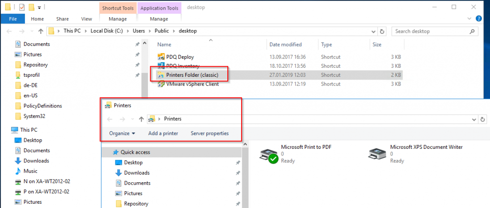The image size is (490, 208).
Task: Click the Forward arrow in desktop window
Action: coord(22,31)
